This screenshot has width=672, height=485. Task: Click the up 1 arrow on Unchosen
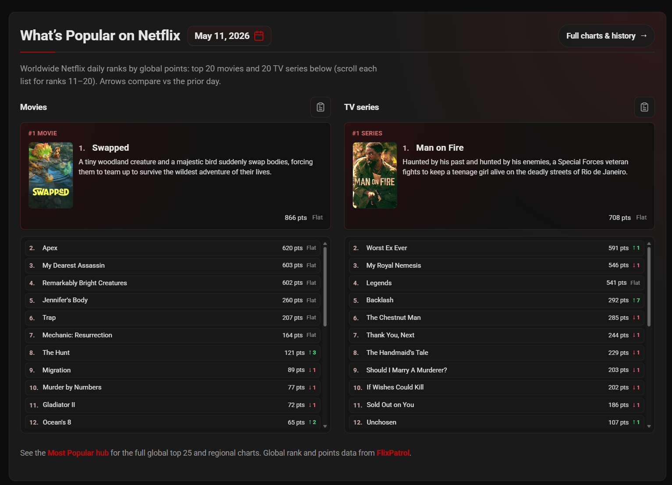point(636,422)
